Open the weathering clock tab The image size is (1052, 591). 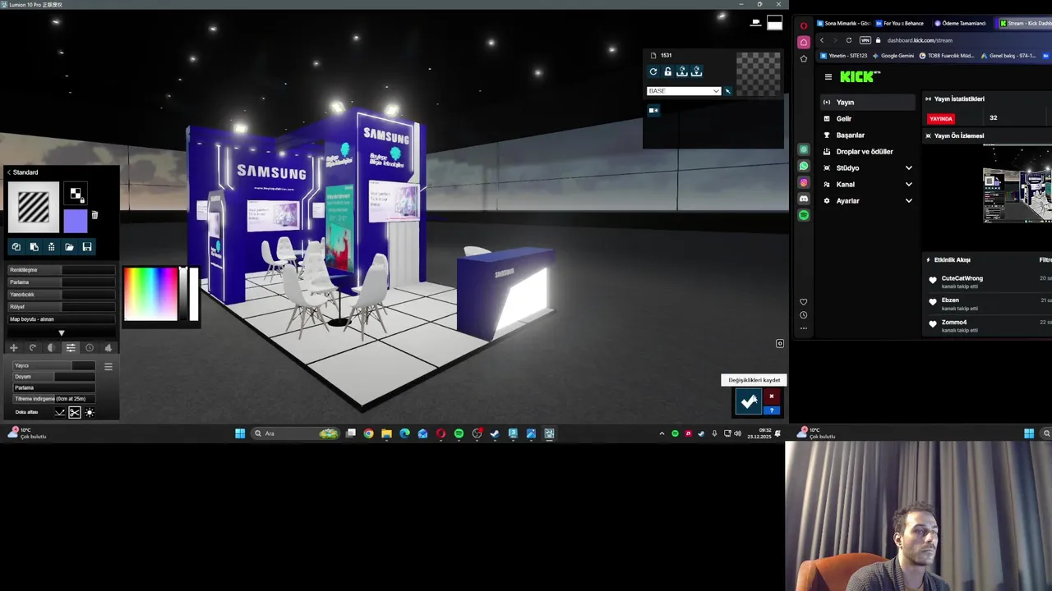click(x=90, y=348)
